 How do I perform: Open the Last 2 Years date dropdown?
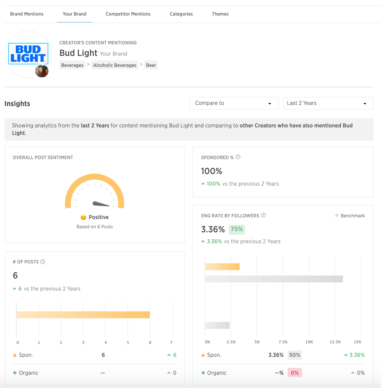point(328,103)
